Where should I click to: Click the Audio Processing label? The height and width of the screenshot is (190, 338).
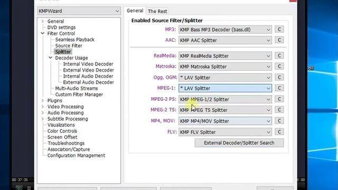(x=65, y=112)
